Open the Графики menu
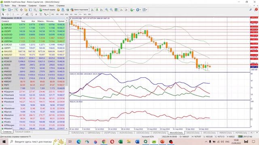The height and width of the screenshot is (145, 259). point(32,6)
